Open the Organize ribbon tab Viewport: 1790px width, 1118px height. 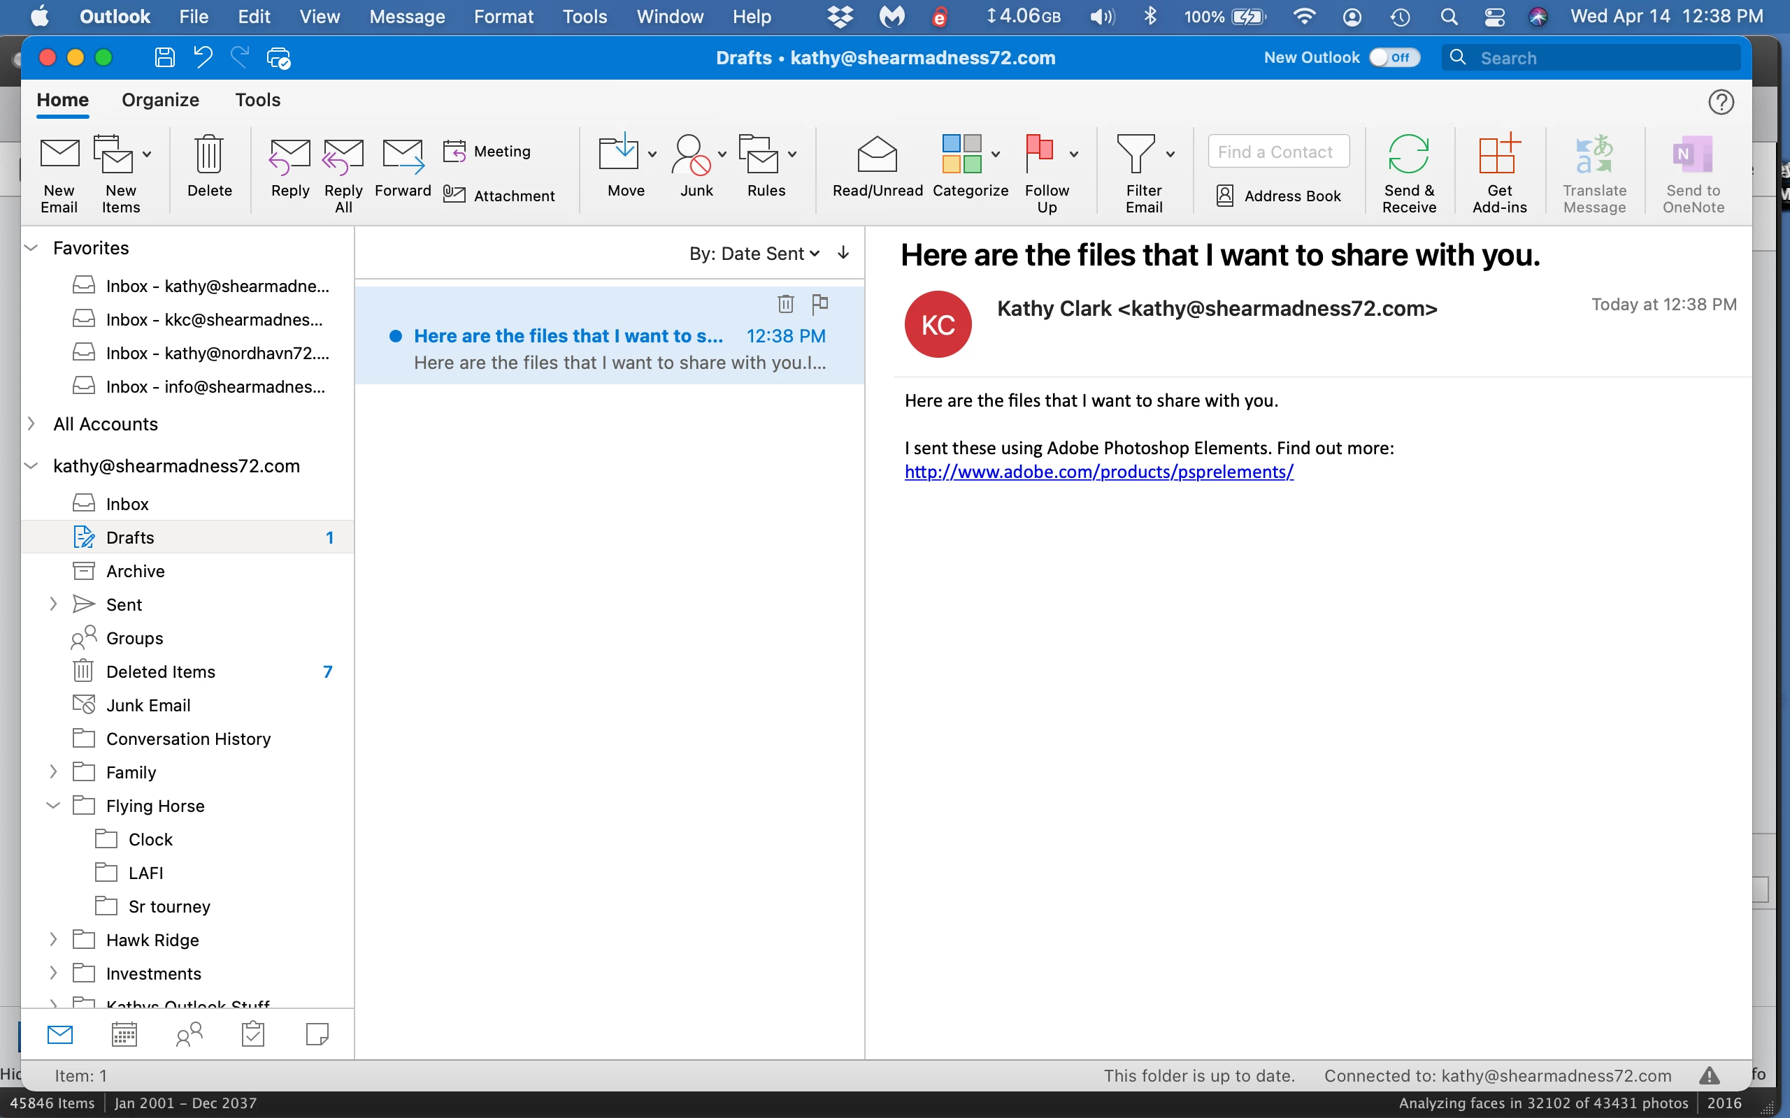[161, 100]
